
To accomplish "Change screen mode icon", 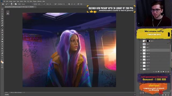I will [2, 67].
